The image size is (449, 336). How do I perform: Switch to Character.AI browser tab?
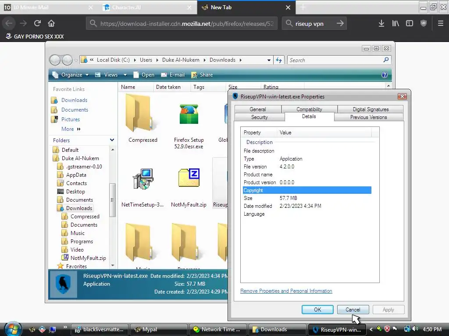(x=147, y=7)
